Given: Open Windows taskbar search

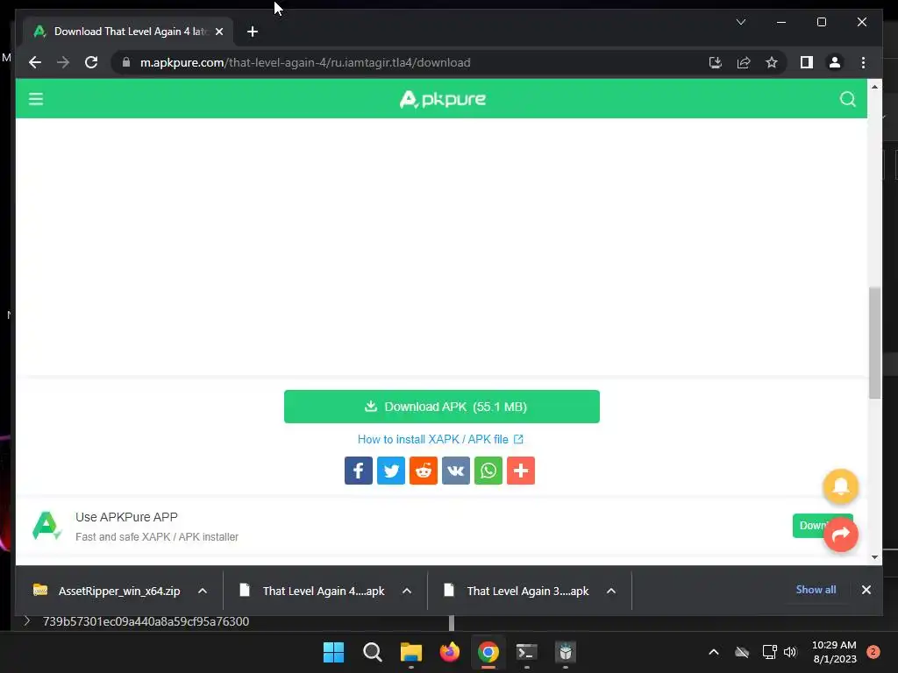Looking at the screenshot, I should point(372,652).
